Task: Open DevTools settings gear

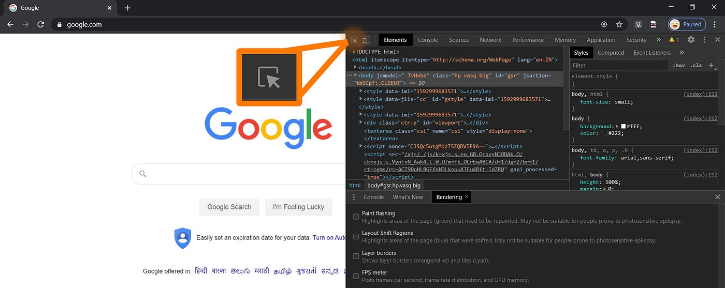Action: coord(691,40)
